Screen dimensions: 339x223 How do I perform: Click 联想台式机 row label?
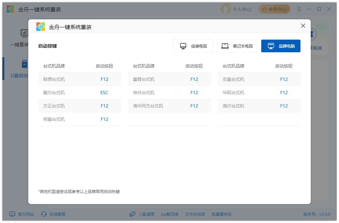click(54, 79)
